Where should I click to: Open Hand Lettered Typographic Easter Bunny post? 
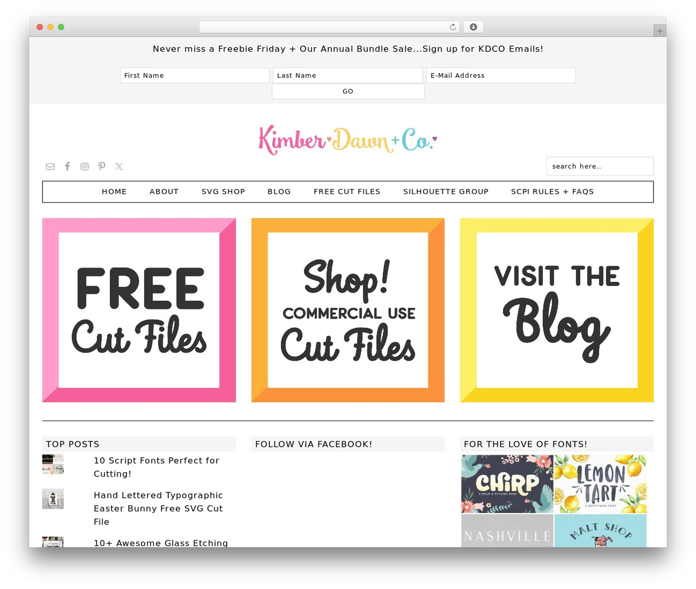click(158, 509)
